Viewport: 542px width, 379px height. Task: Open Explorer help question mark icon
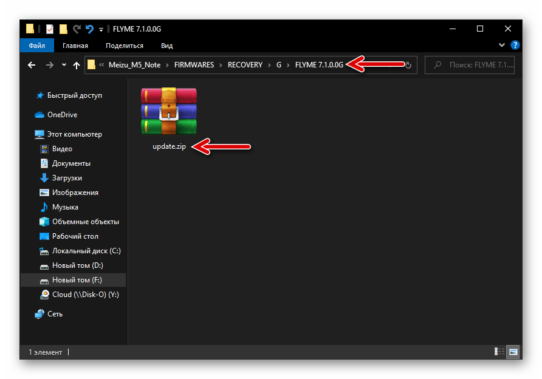(x=515, y=46)
